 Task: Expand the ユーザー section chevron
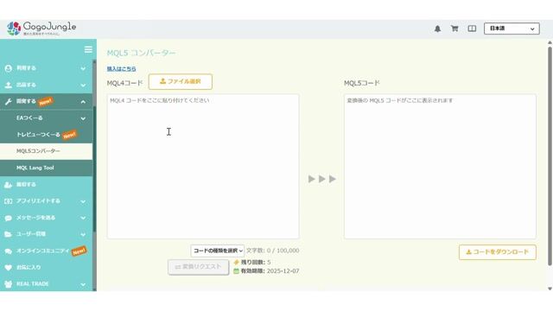83,234
